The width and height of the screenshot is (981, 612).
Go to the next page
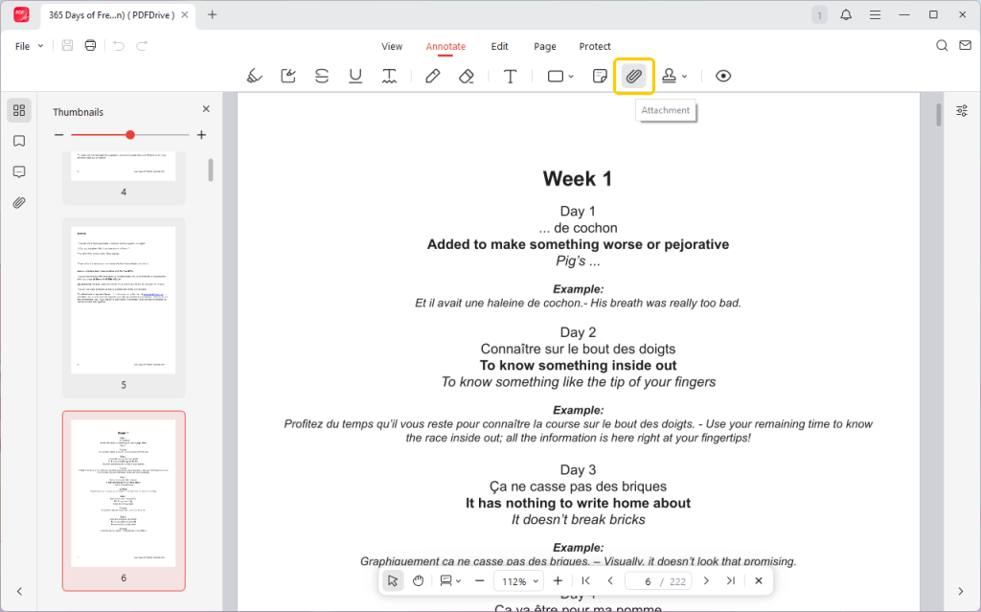coord(706,581)
